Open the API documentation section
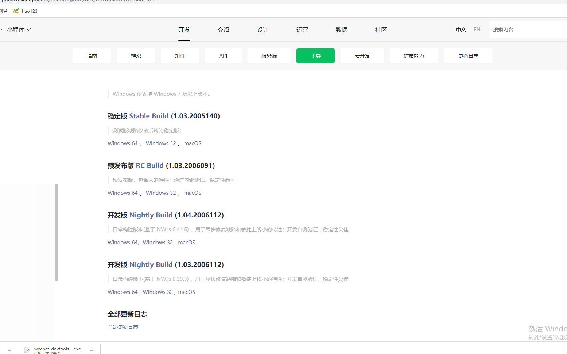567x354 pixels. pyautogui.click(x=223, y=55)
